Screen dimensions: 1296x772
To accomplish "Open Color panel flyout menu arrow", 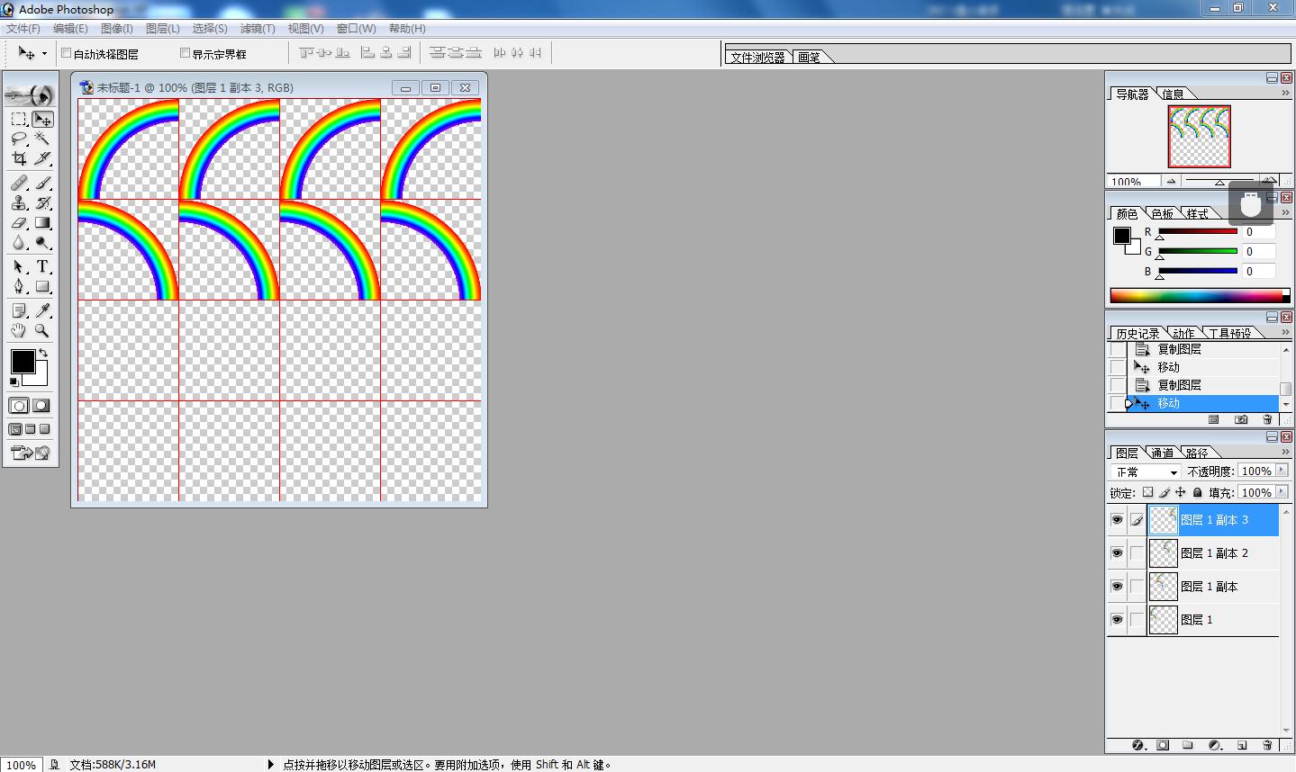I will [1285, 213].
